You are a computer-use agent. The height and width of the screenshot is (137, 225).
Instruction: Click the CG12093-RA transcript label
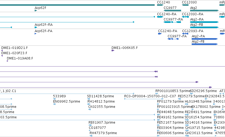click(x=192, y=14)
